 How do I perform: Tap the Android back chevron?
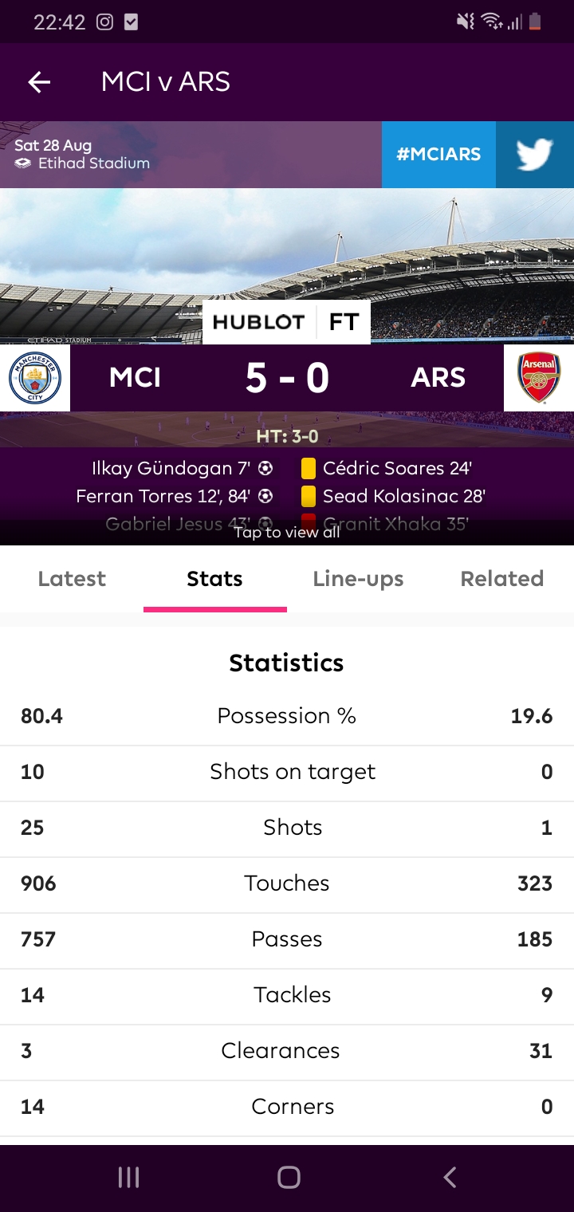pyautogui.click(x=450, y=1177)
